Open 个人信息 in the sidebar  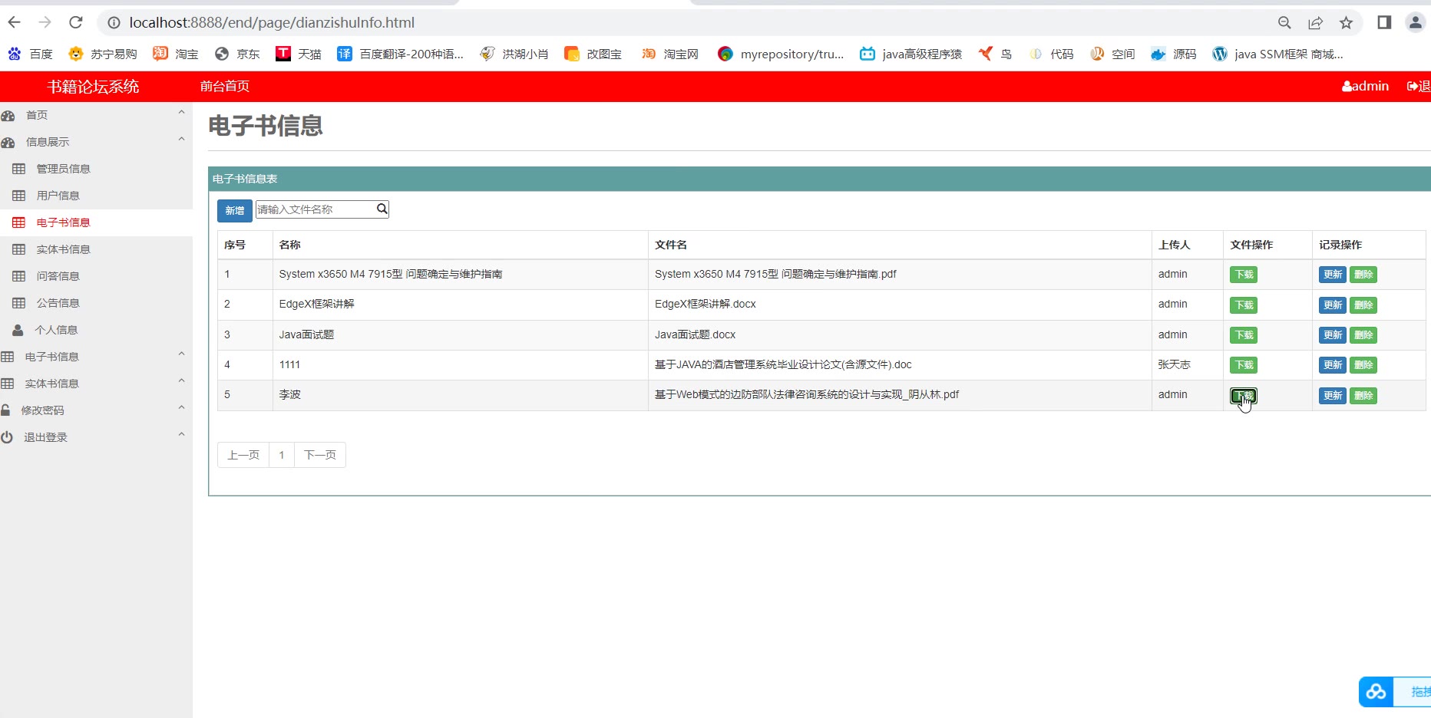click(56, 330)
